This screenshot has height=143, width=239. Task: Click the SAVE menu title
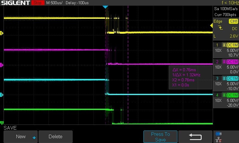pos(10,128)
